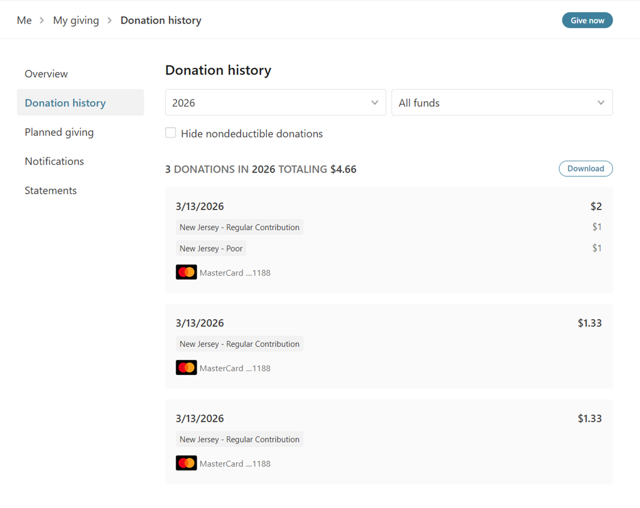
Task: Expand the All funds dropdown
Action: tap(502, 103)
